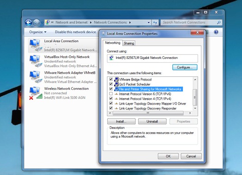Select Internet Protocol Version 6 (TCP/IPv6) text

pyautogui.click(x=145, y=94)
